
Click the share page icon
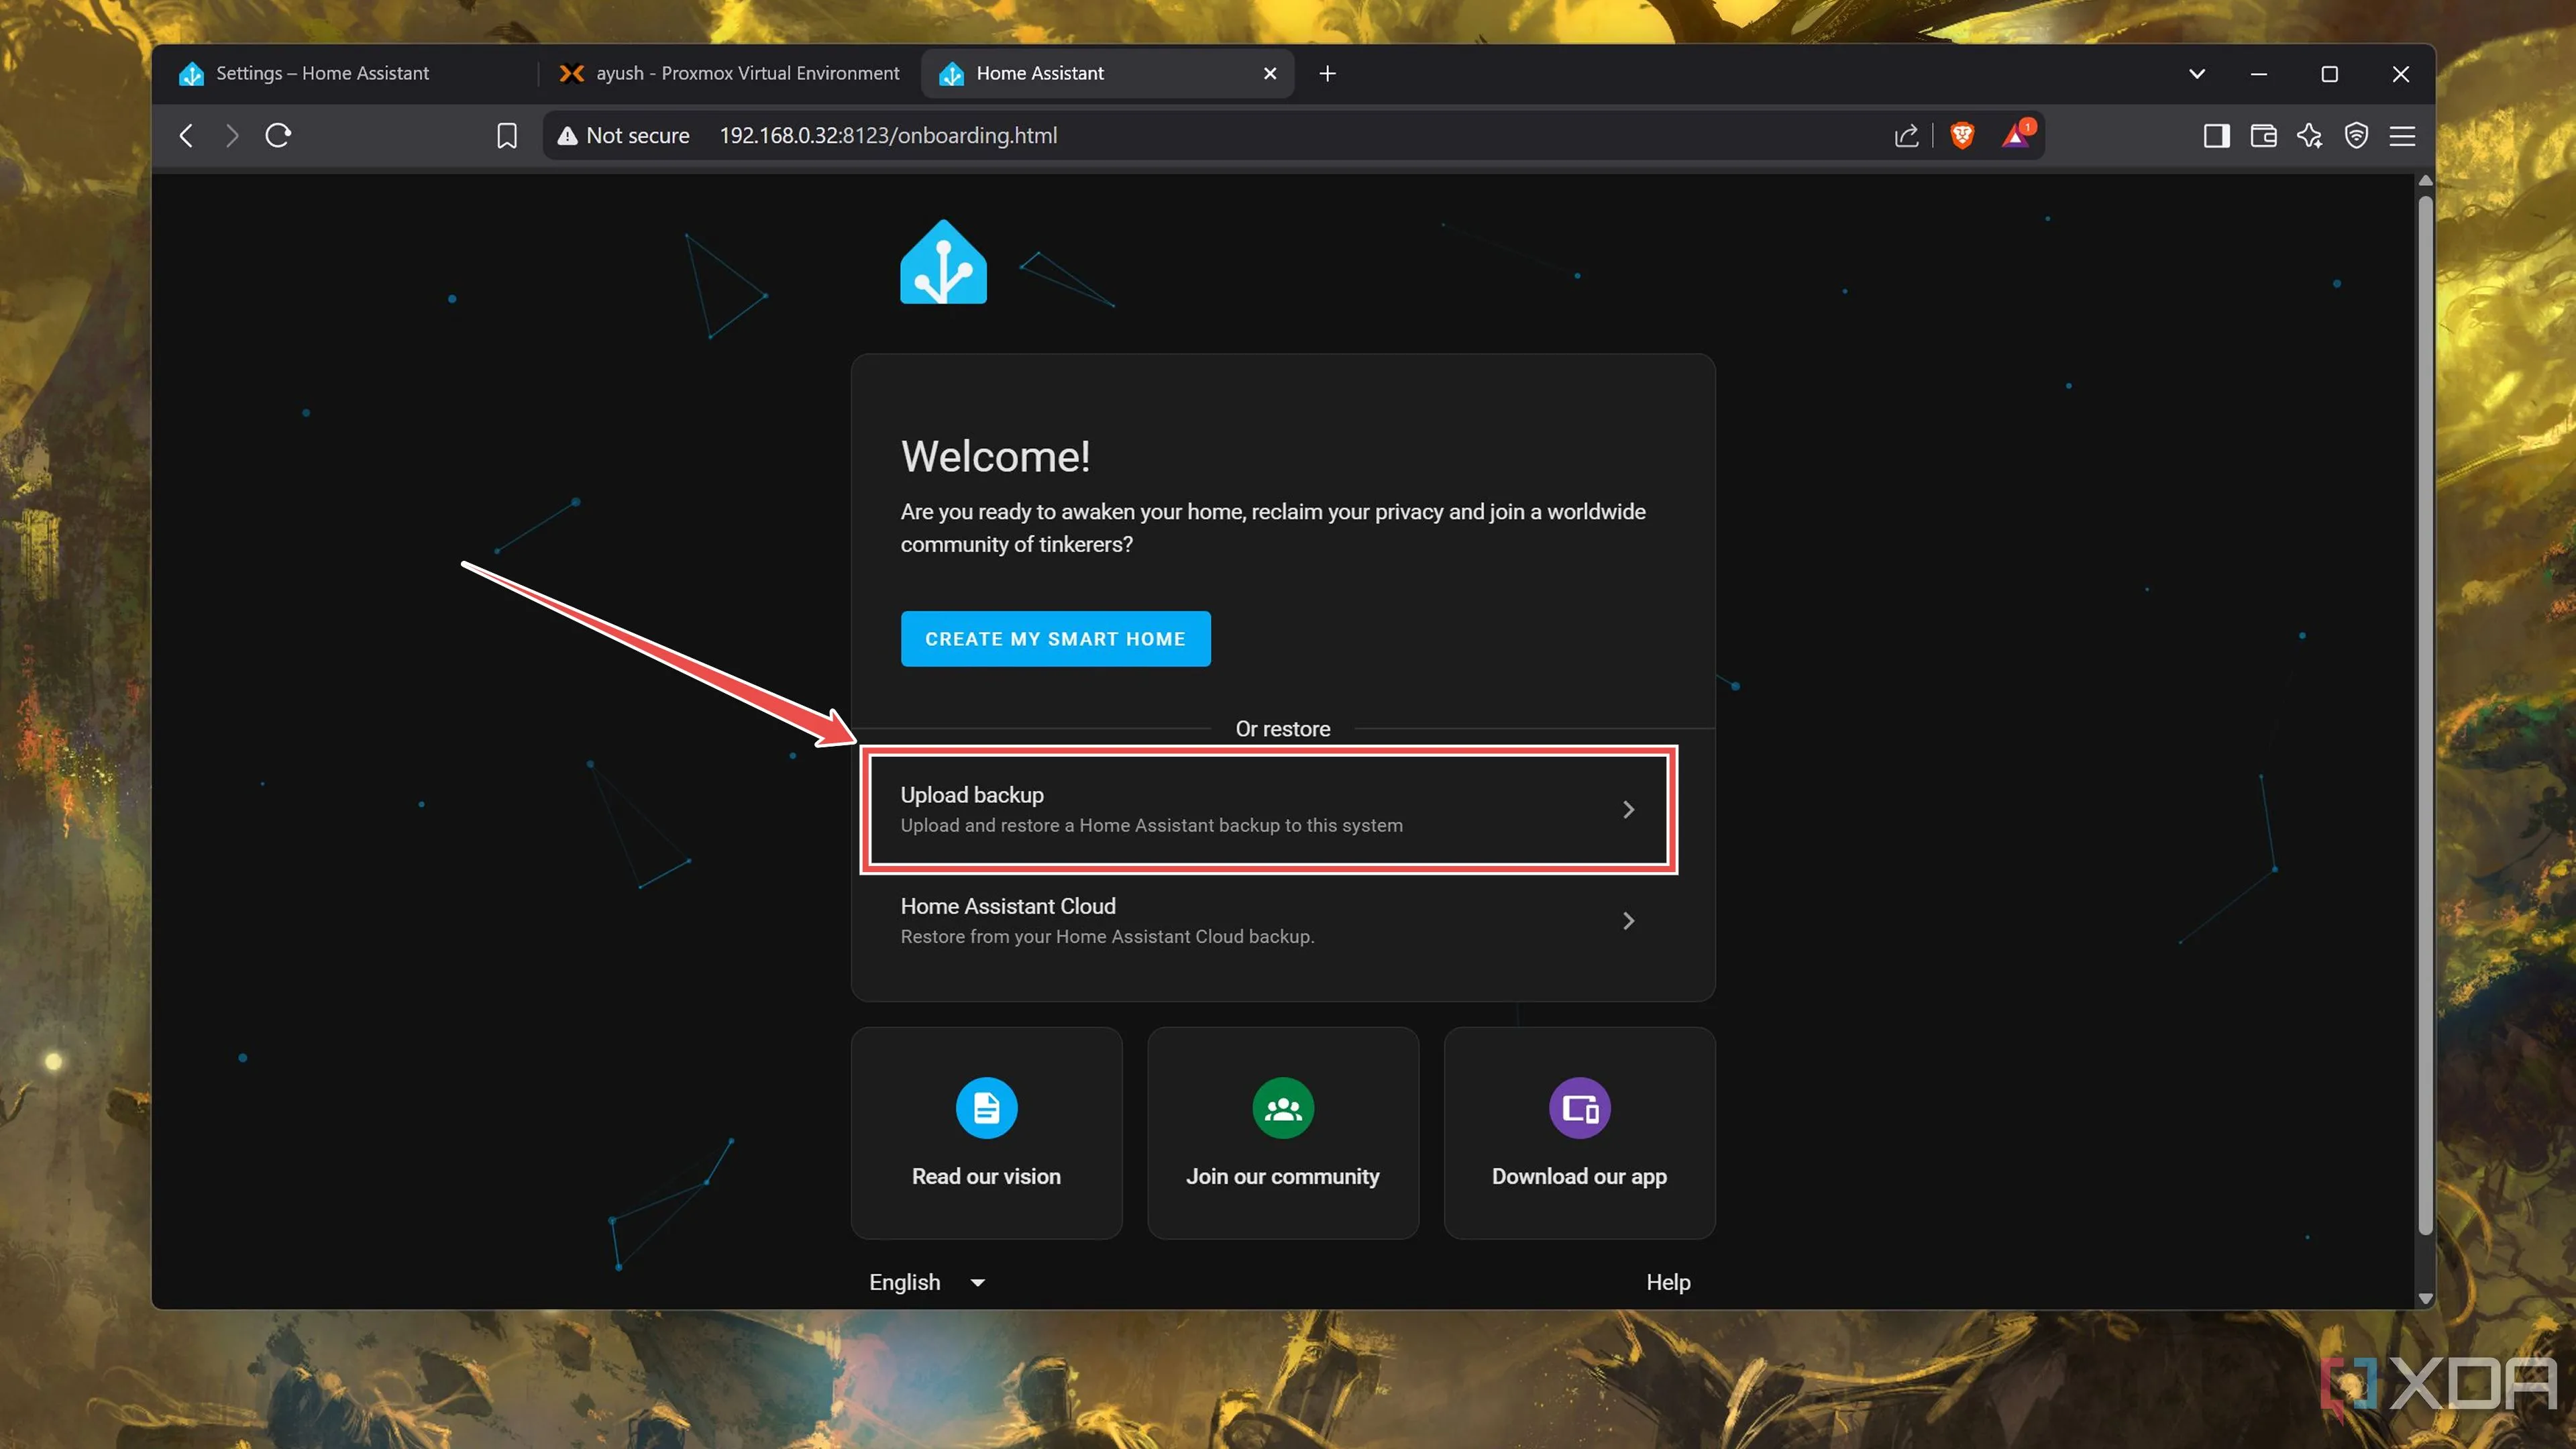click(x=1906, y=135)
